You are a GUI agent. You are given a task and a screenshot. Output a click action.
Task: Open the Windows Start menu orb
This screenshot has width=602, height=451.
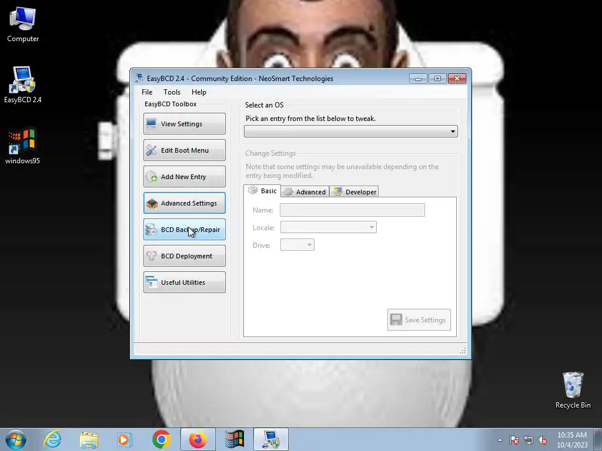click(x=16, y=439)
